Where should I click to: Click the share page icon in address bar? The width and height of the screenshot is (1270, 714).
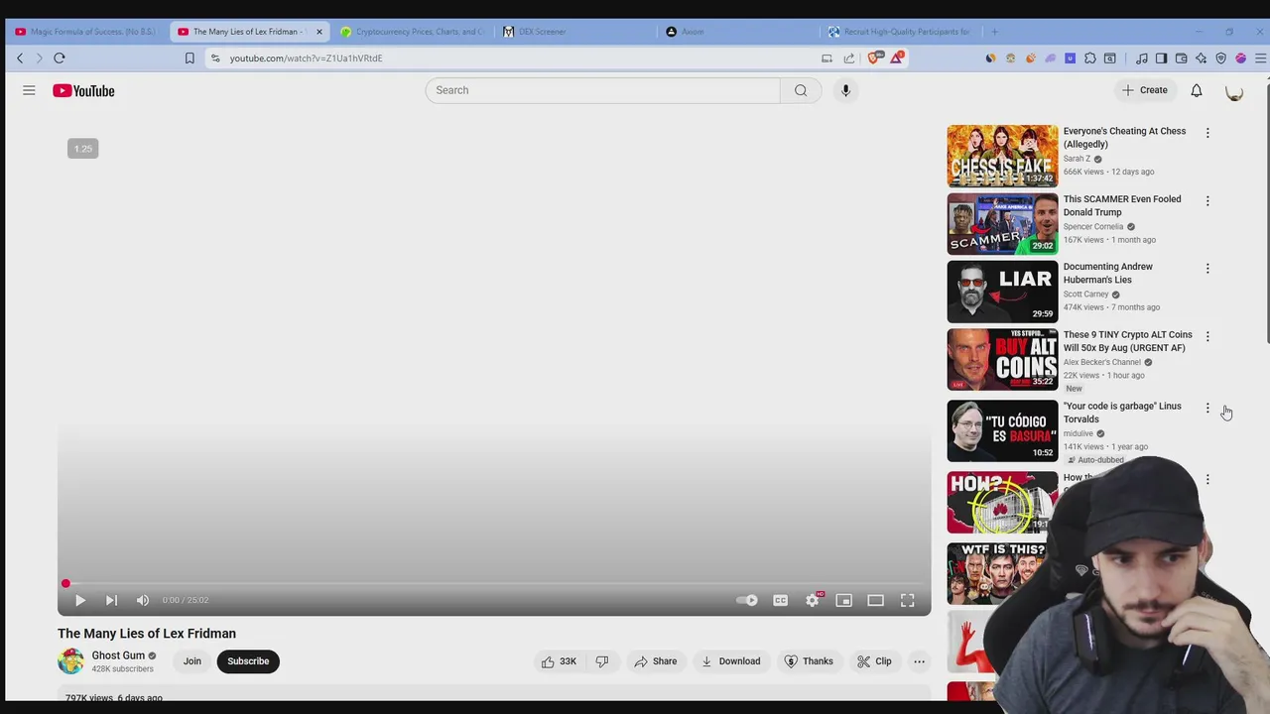tap(849, 59)
